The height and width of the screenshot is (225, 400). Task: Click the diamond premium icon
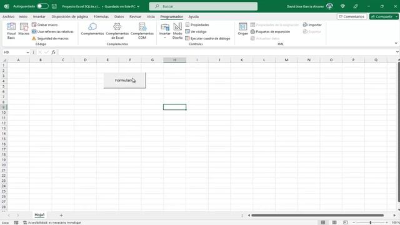tap(342, 6)
